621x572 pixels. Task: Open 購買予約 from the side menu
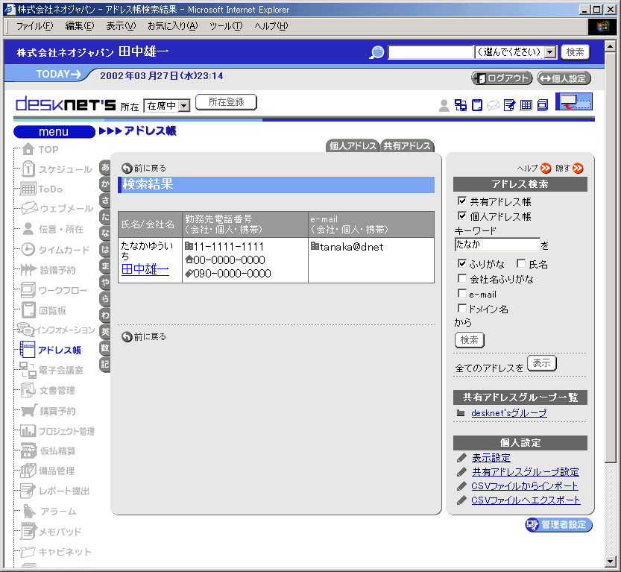point(48,411)
